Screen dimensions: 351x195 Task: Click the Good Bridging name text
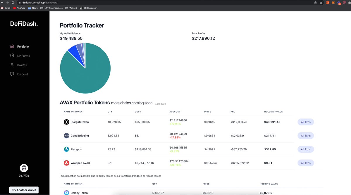click(80, 136)
